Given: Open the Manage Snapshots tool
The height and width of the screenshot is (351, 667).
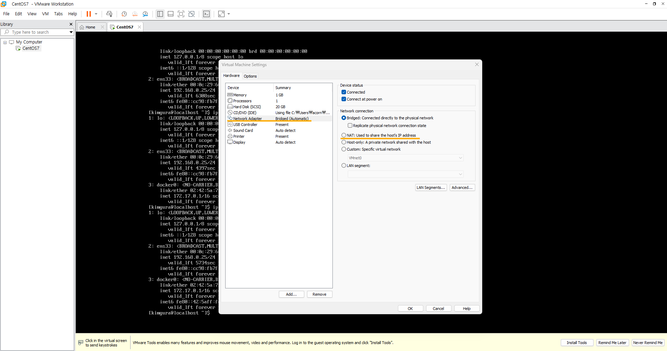Looking at the screenshot, I should (x=145, y=14).
